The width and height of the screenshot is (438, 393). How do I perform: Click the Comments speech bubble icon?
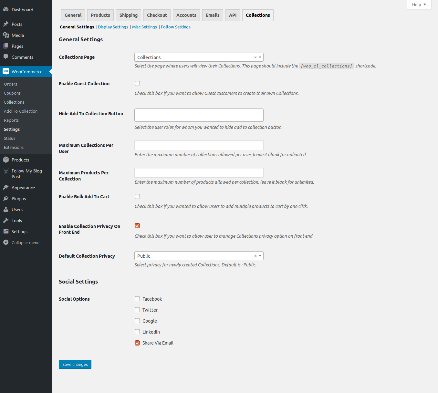tap(6, 57)
